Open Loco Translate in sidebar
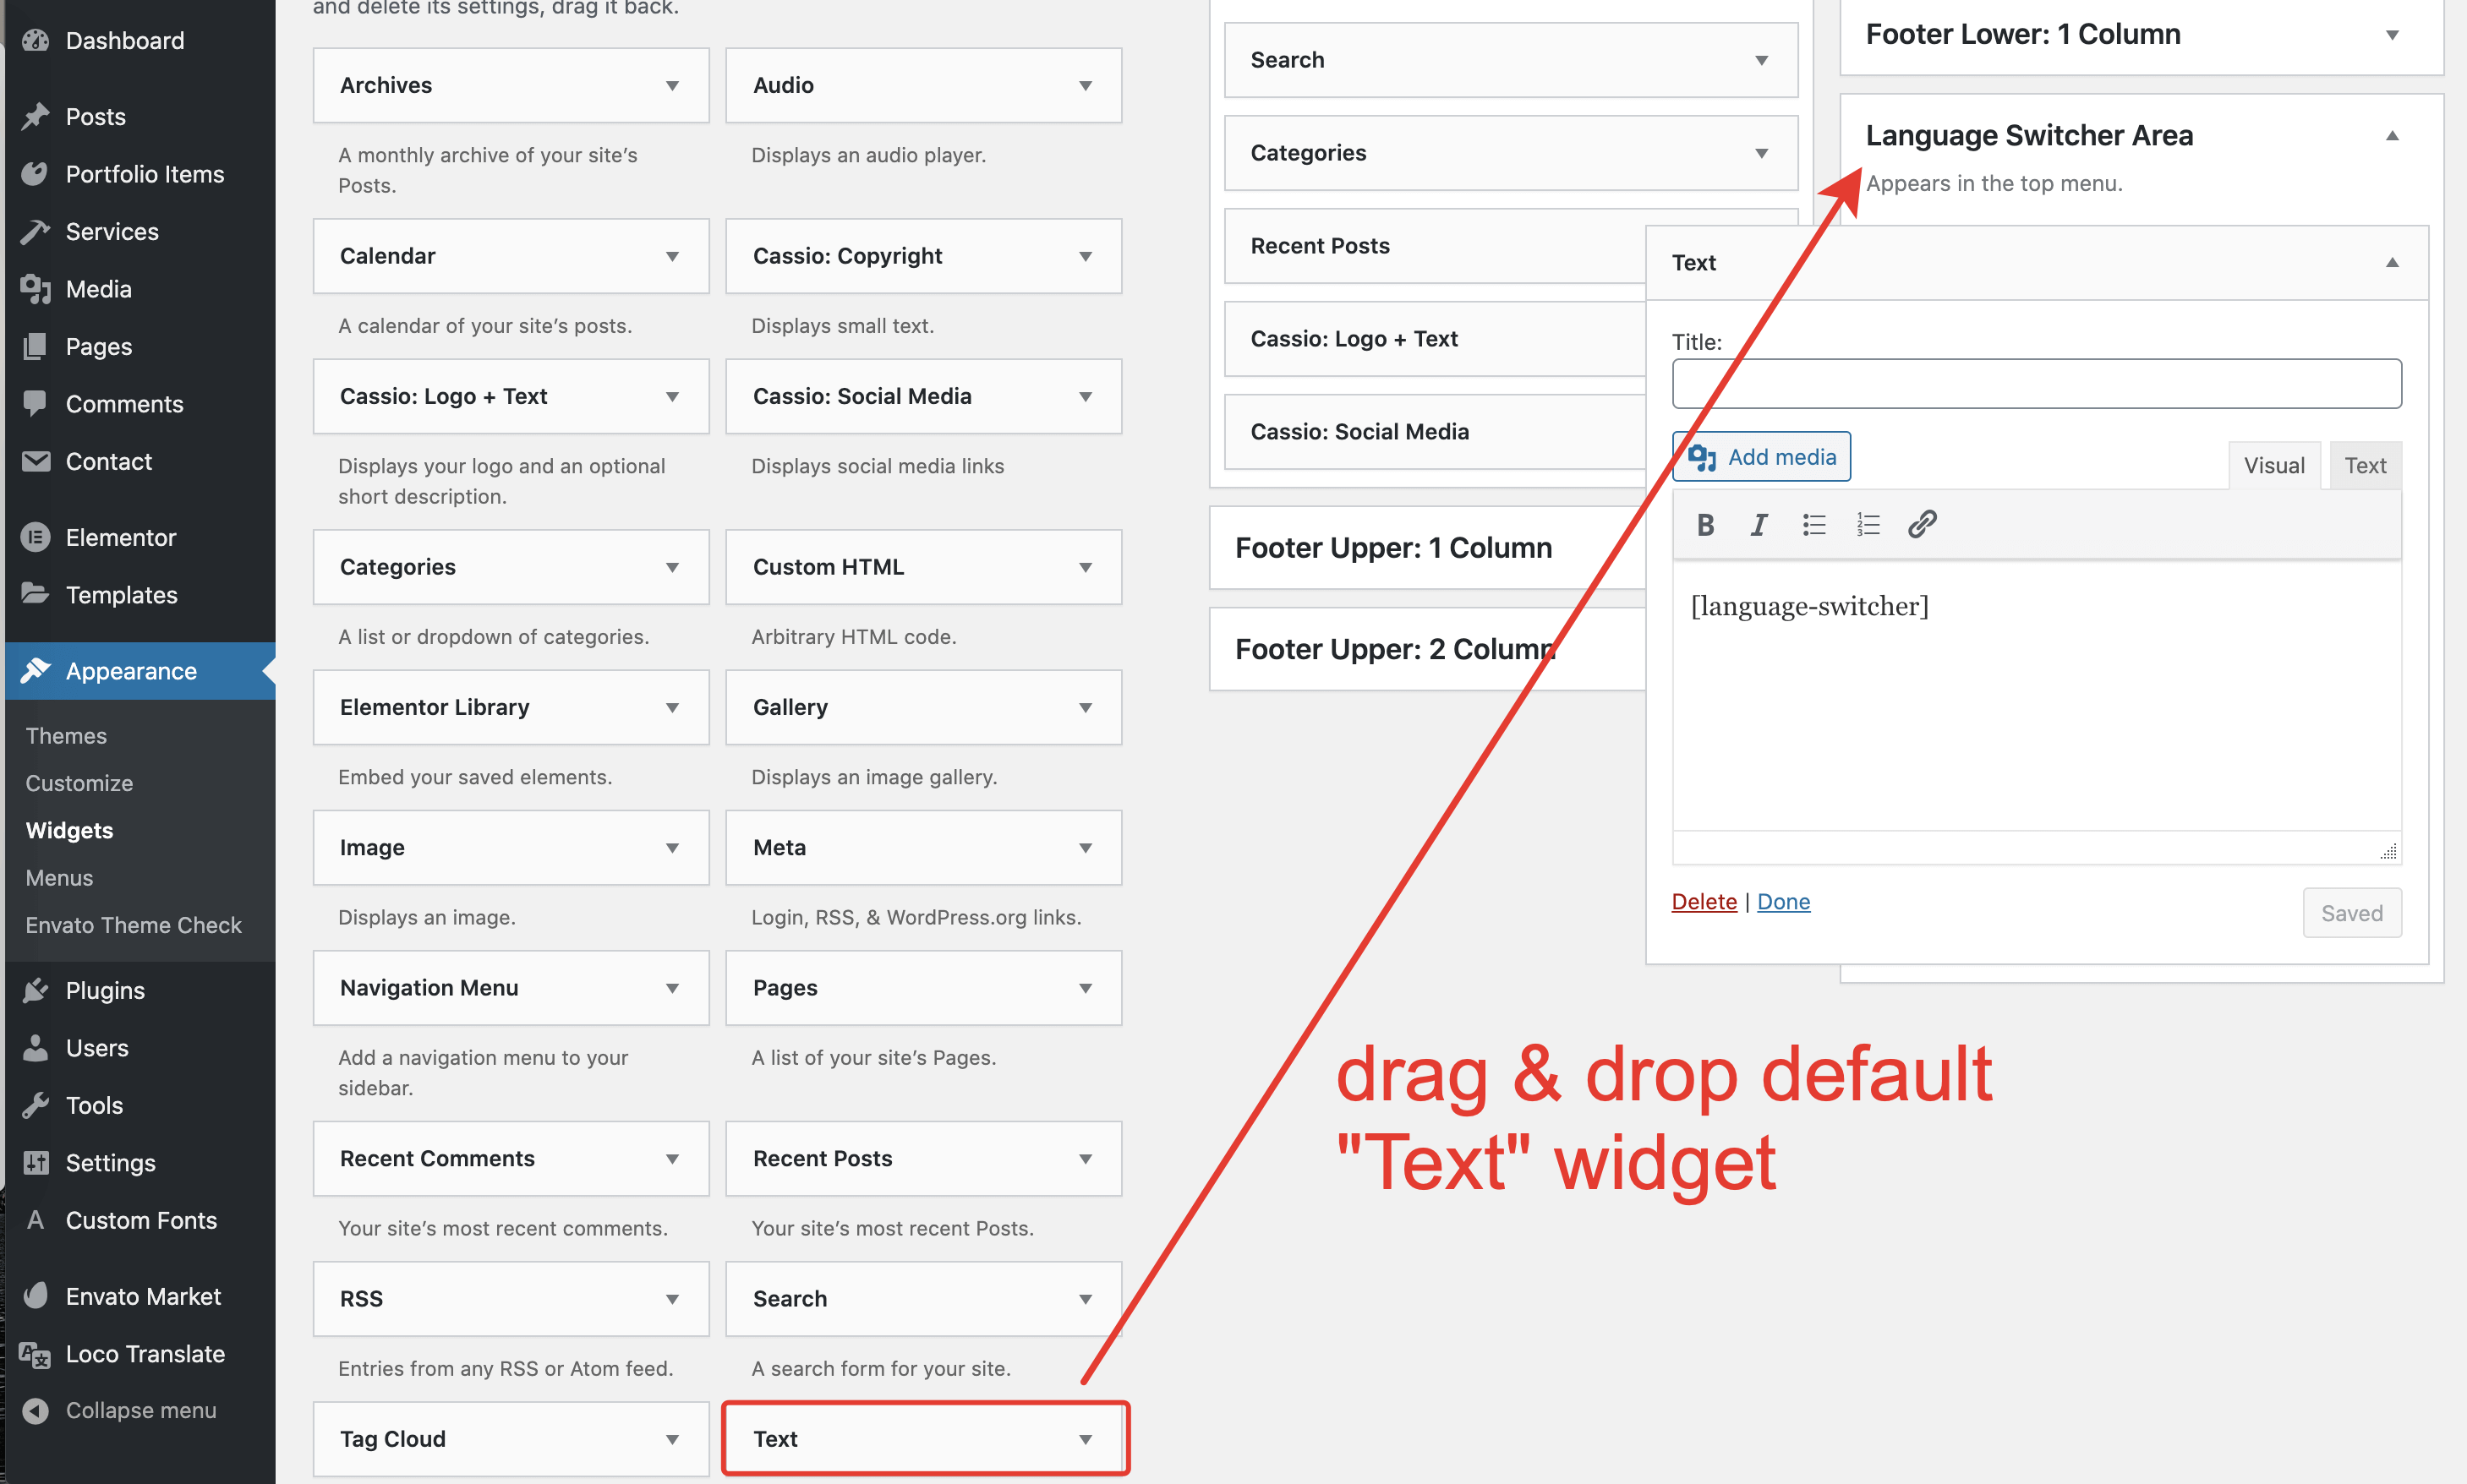The image size is (2467, 1484). click(145, 1353)
